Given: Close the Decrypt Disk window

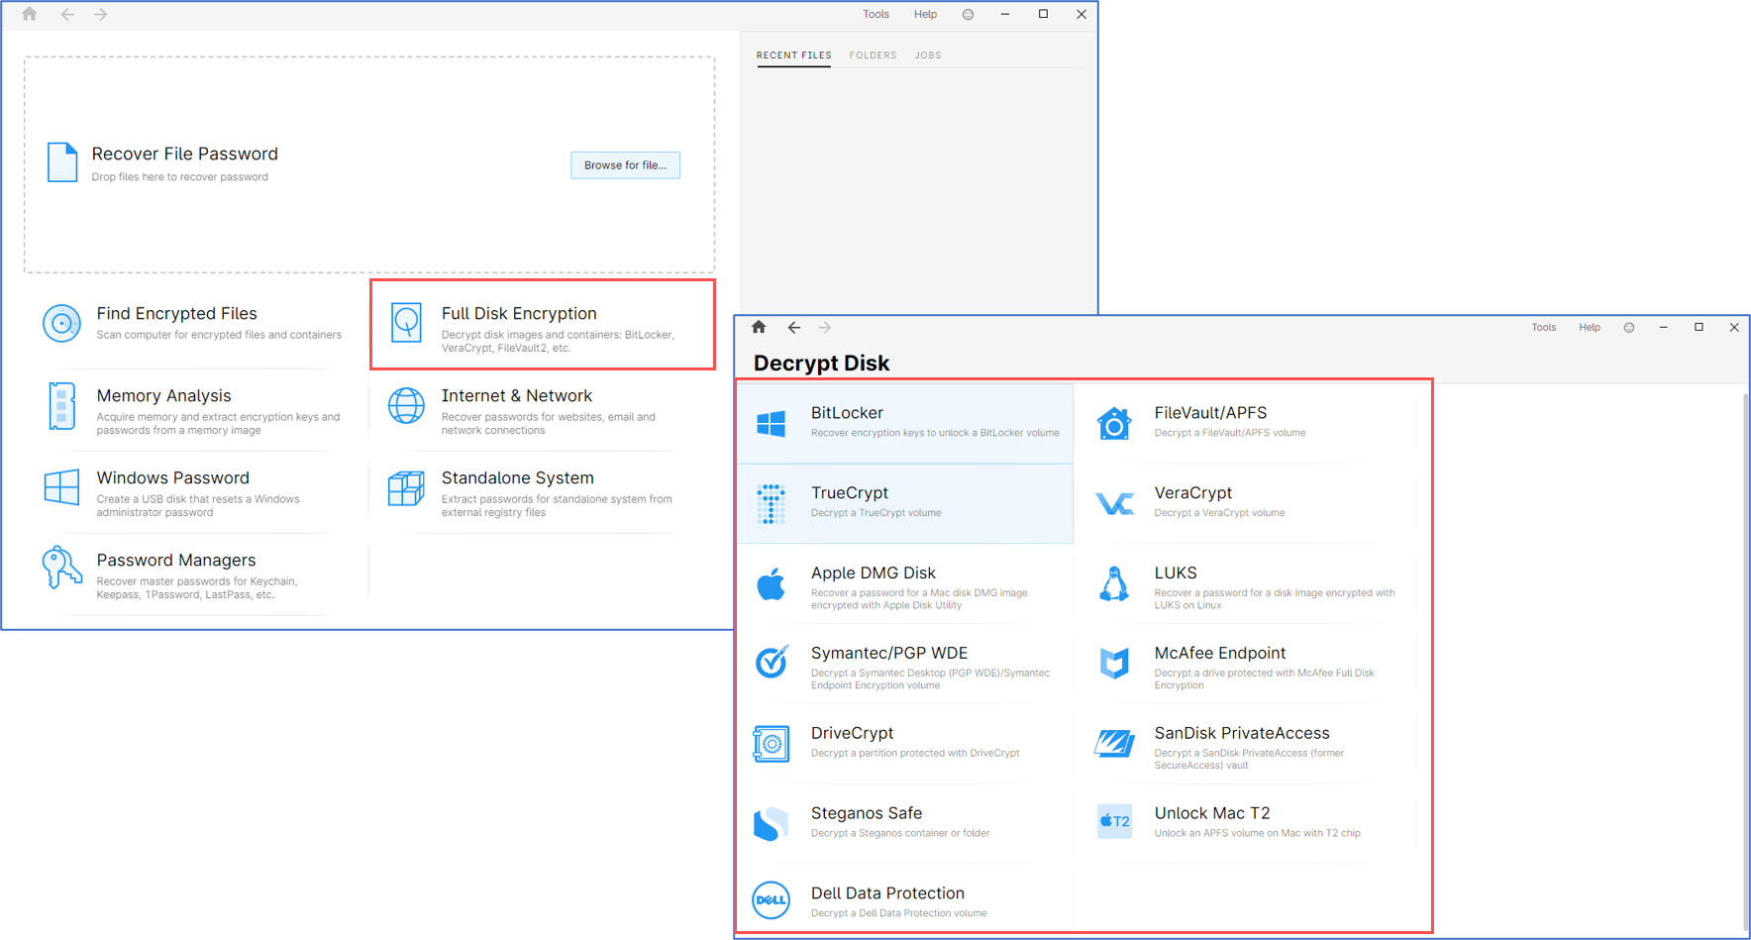Looking at the screenshot, I should click(x=1734, y=327).
